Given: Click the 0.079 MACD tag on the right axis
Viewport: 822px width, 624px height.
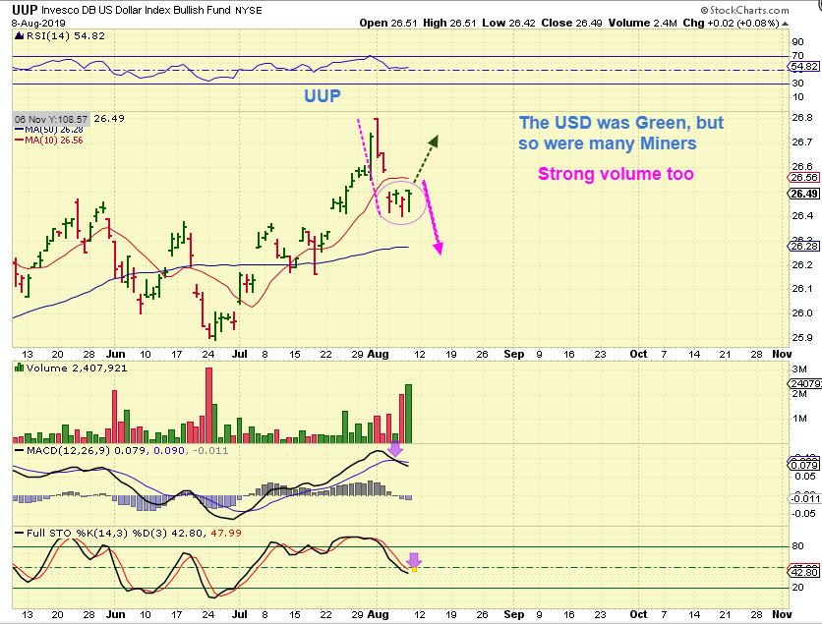Looking at the screenshot, I should coord(804,465).
